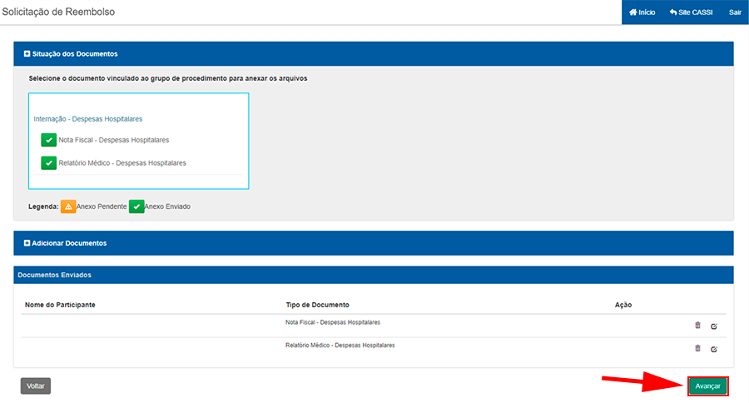Click green check beside Nota Fiscal document
Screen dimensions: 749x403
[x=49, y=140]
